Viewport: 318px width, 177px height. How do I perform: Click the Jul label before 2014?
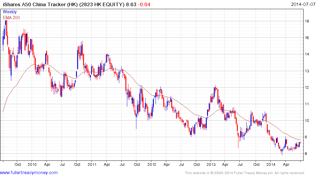pyautogui.click(x=240, y=164)
